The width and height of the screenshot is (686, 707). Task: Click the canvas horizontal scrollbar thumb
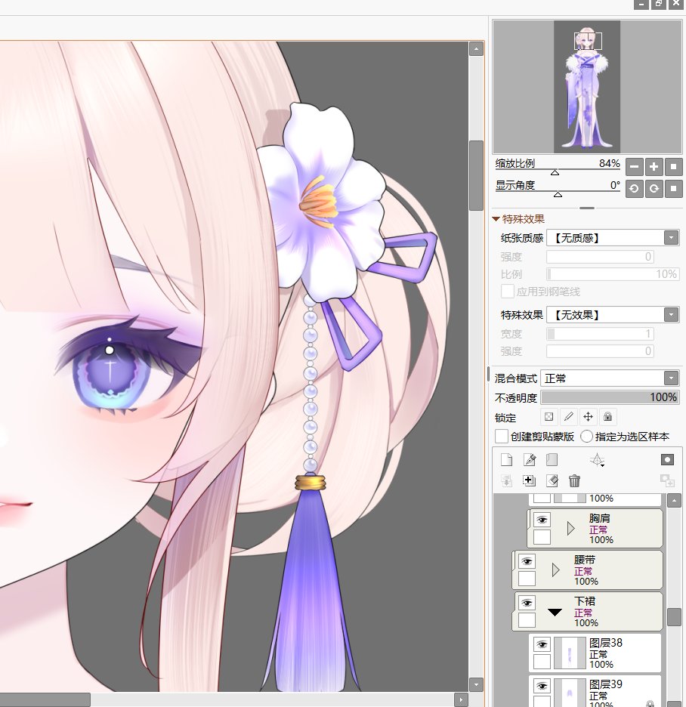click(x=45, y=700)
